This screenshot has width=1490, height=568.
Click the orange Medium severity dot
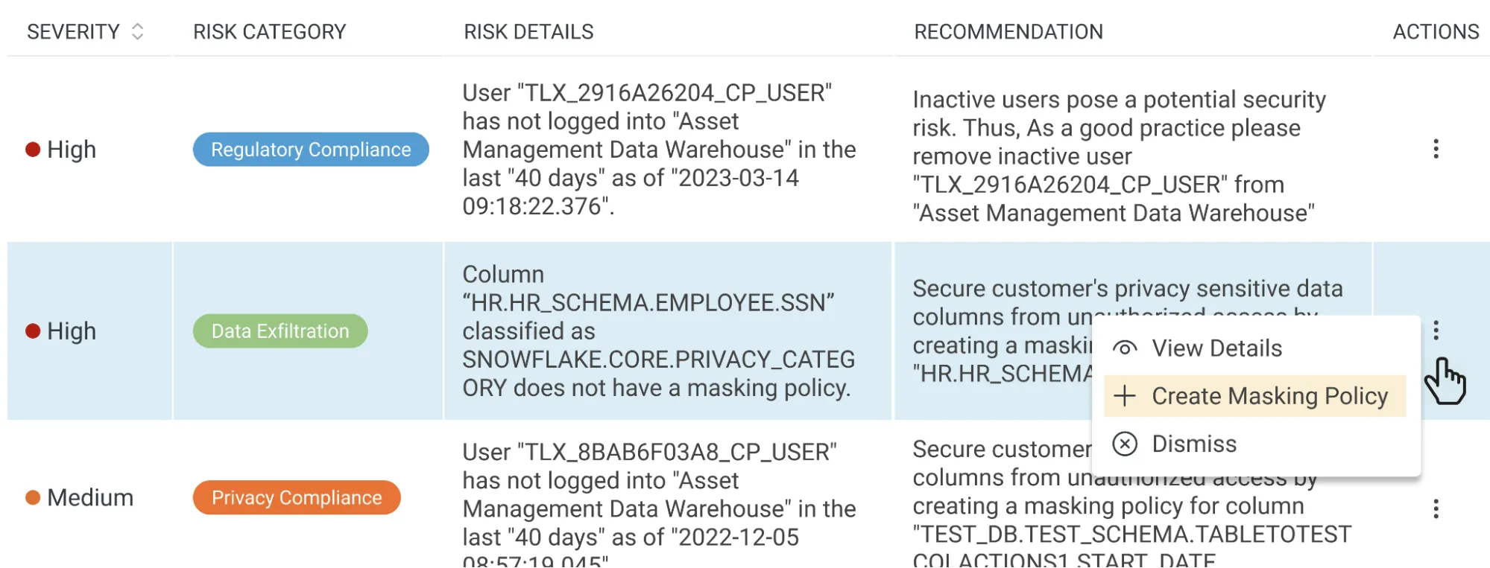click(33, 497)
